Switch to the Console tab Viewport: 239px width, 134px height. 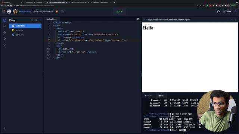coord(149,96)
